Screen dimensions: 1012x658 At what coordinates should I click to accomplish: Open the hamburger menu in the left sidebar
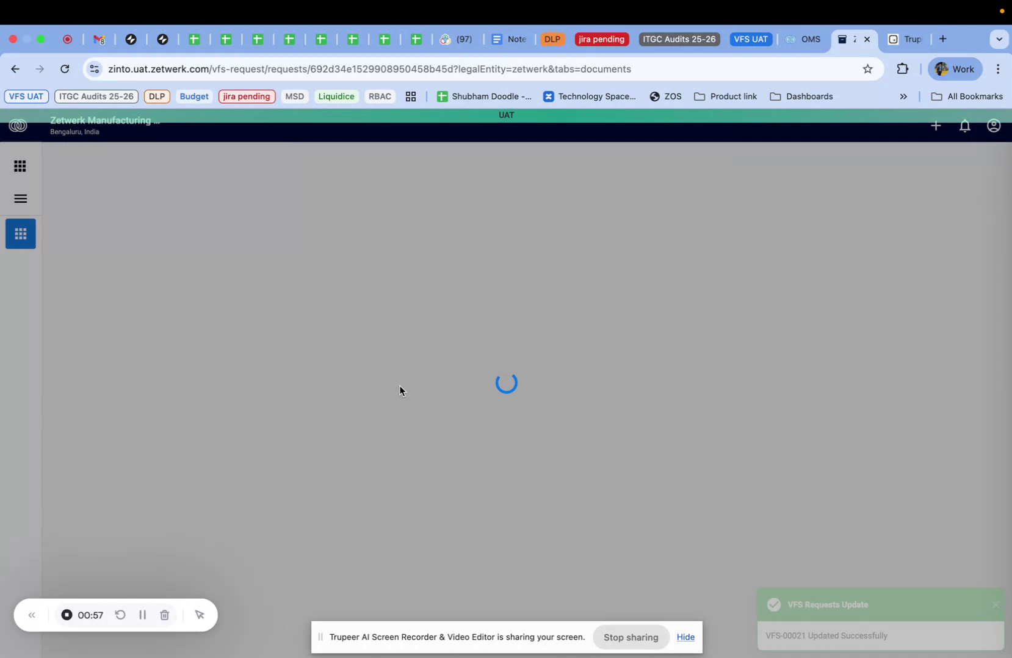[20, 198]
